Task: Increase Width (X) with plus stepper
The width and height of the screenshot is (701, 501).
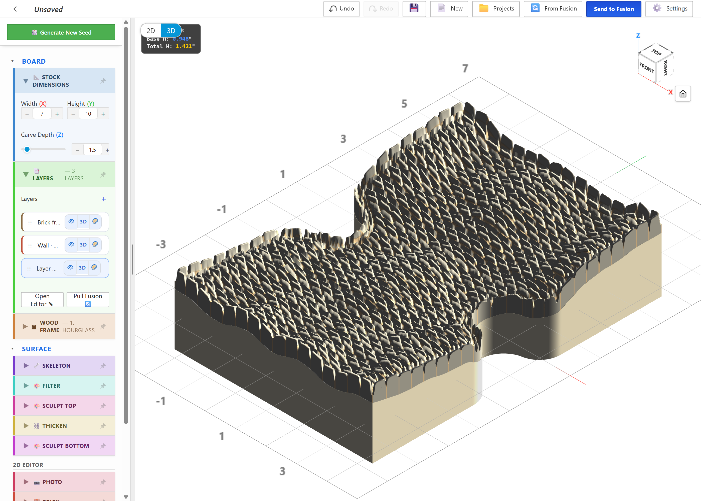Action: (57, 114)
